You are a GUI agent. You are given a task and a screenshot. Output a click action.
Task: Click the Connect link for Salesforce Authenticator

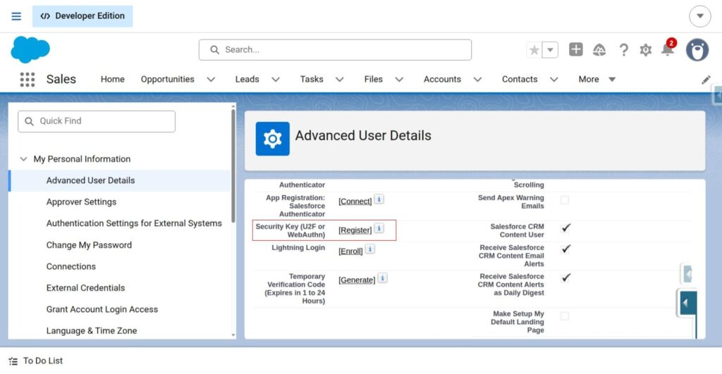tap(355, 201)
